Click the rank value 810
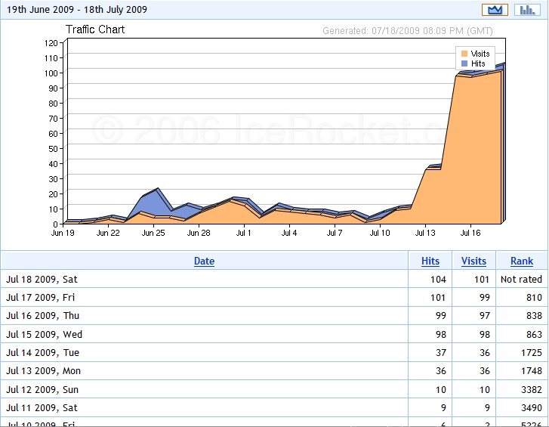Image resolution: width=549 pixels, height=427 pixels. coord(535,298)
